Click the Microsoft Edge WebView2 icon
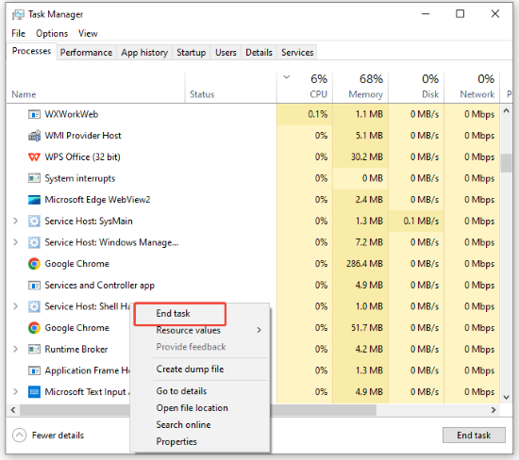The image size is (519, 460). pyautogui.click(x=34, y=200)
